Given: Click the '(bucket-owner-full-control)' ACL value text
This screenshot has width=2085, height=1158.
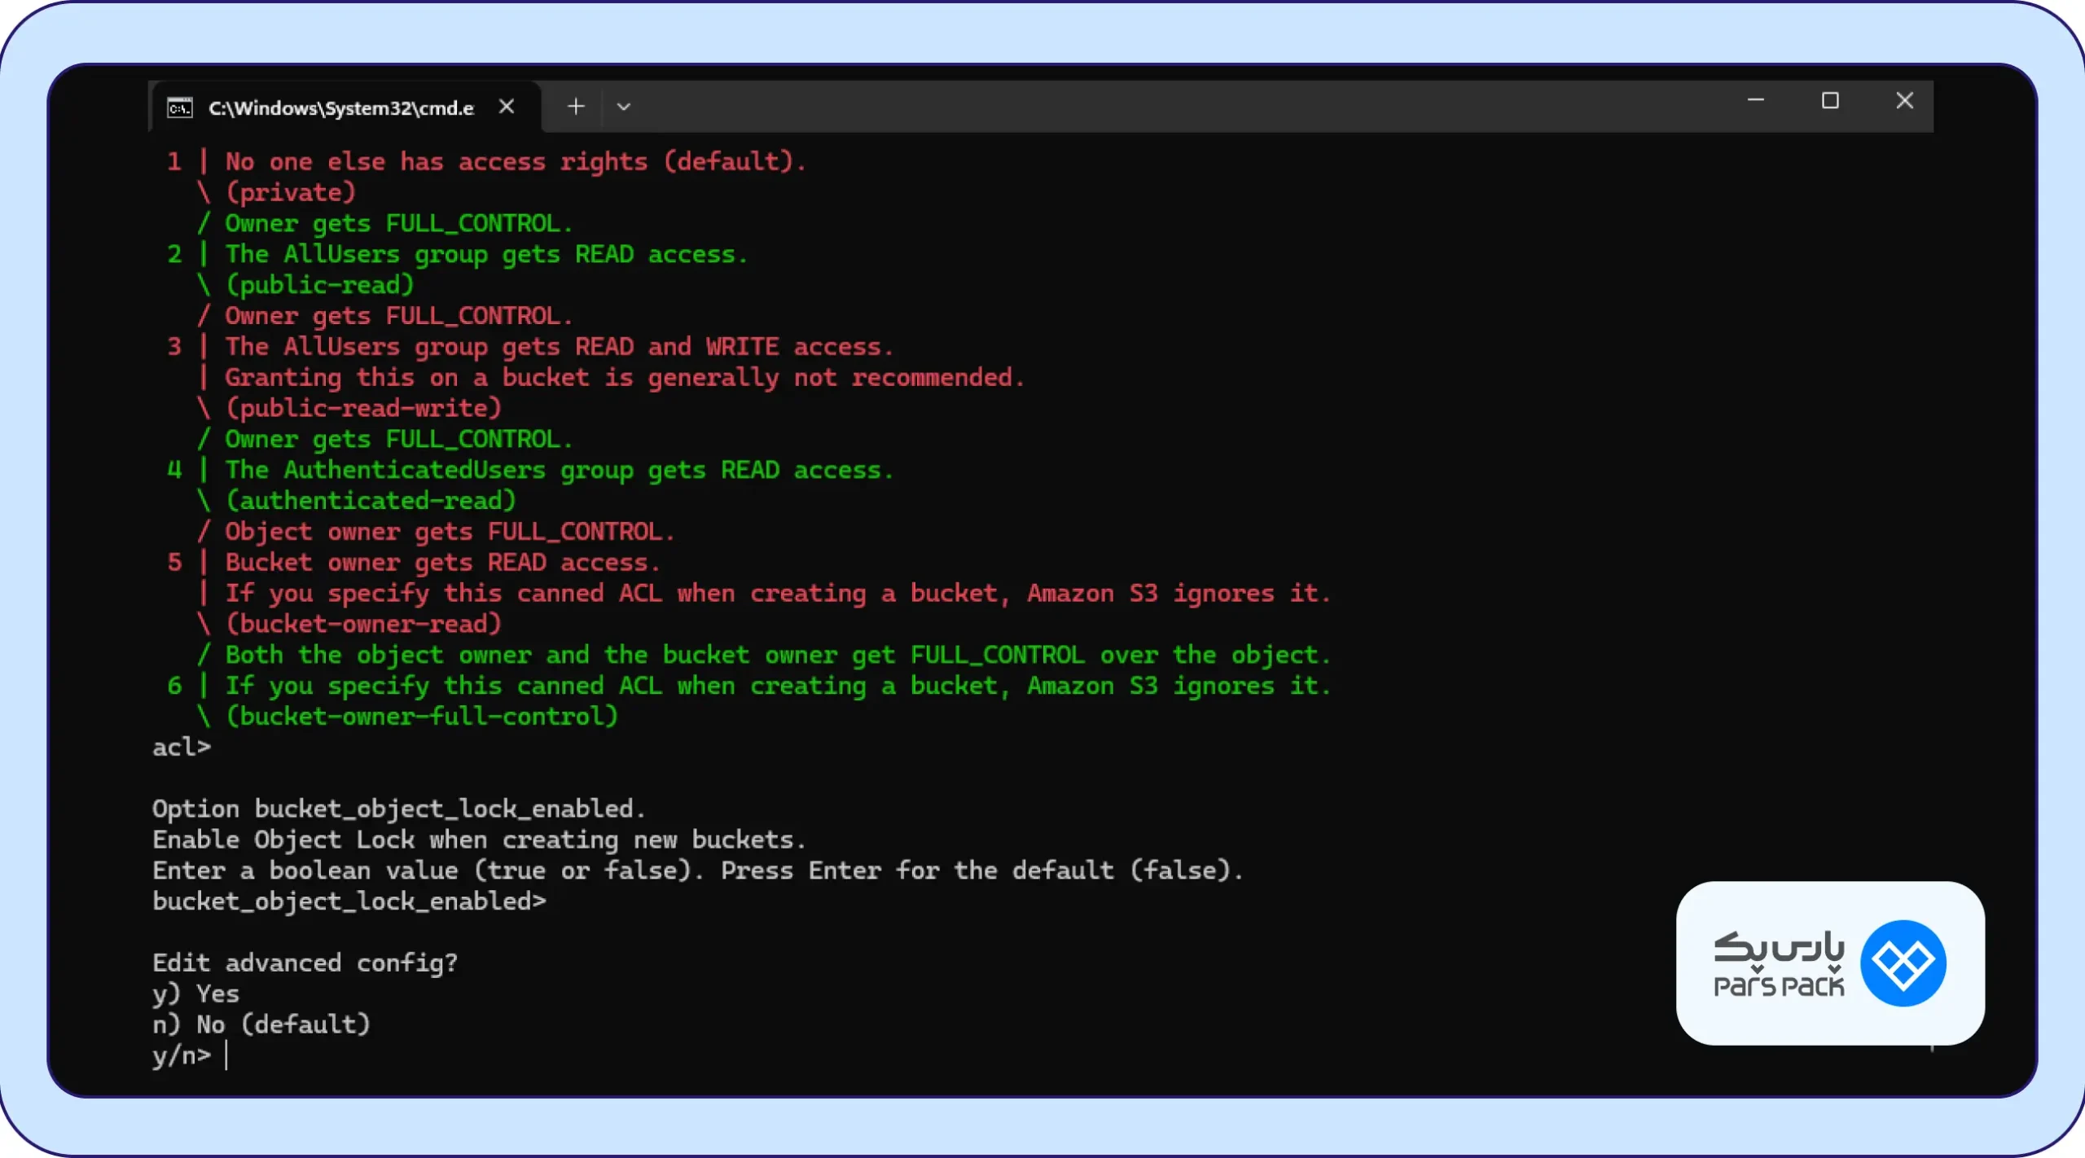Looking at the screenshot, I should (422, 717).
